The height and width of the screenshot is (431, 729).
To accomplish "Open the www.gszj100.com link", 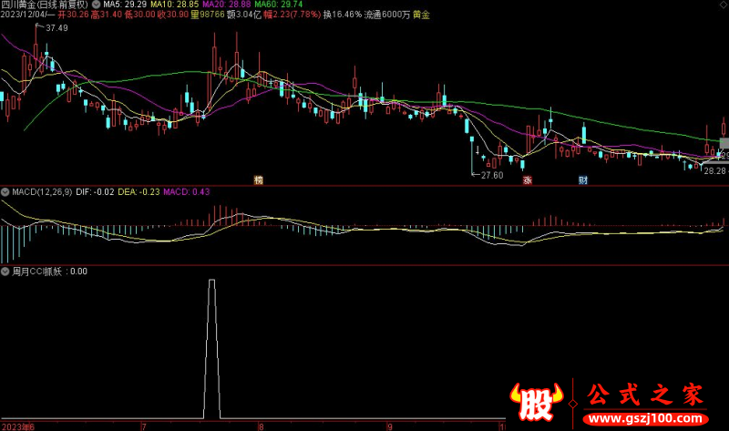I will (645, 416).
